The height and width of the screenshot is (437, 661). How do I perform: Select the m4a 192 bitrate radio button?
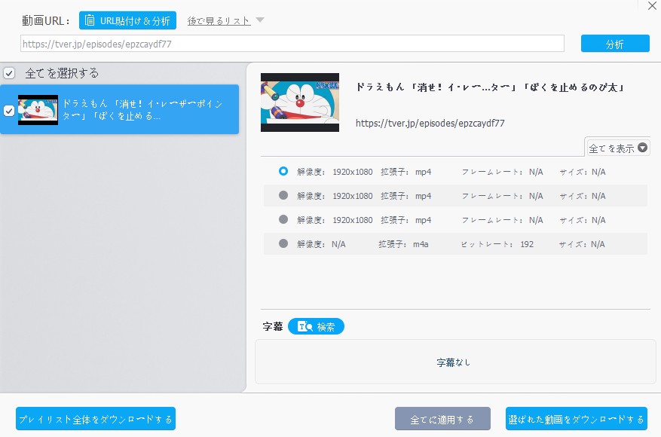tap(283, 243)
